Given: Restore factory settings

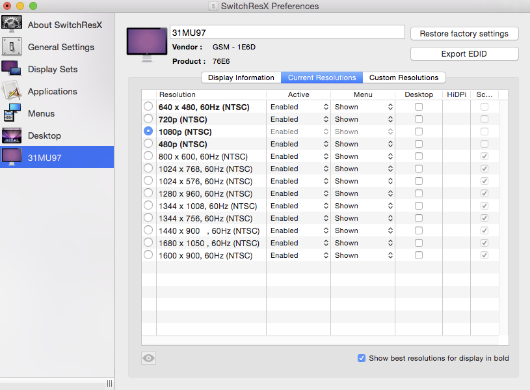Looking at the screenshot, I should 464,33.
